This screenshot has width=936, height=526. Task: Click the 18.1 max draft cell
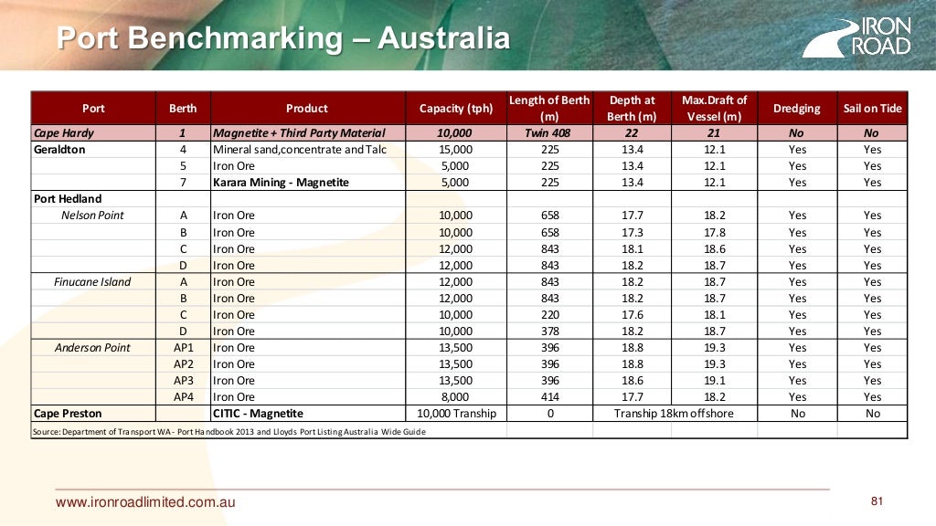click(715, 315)
